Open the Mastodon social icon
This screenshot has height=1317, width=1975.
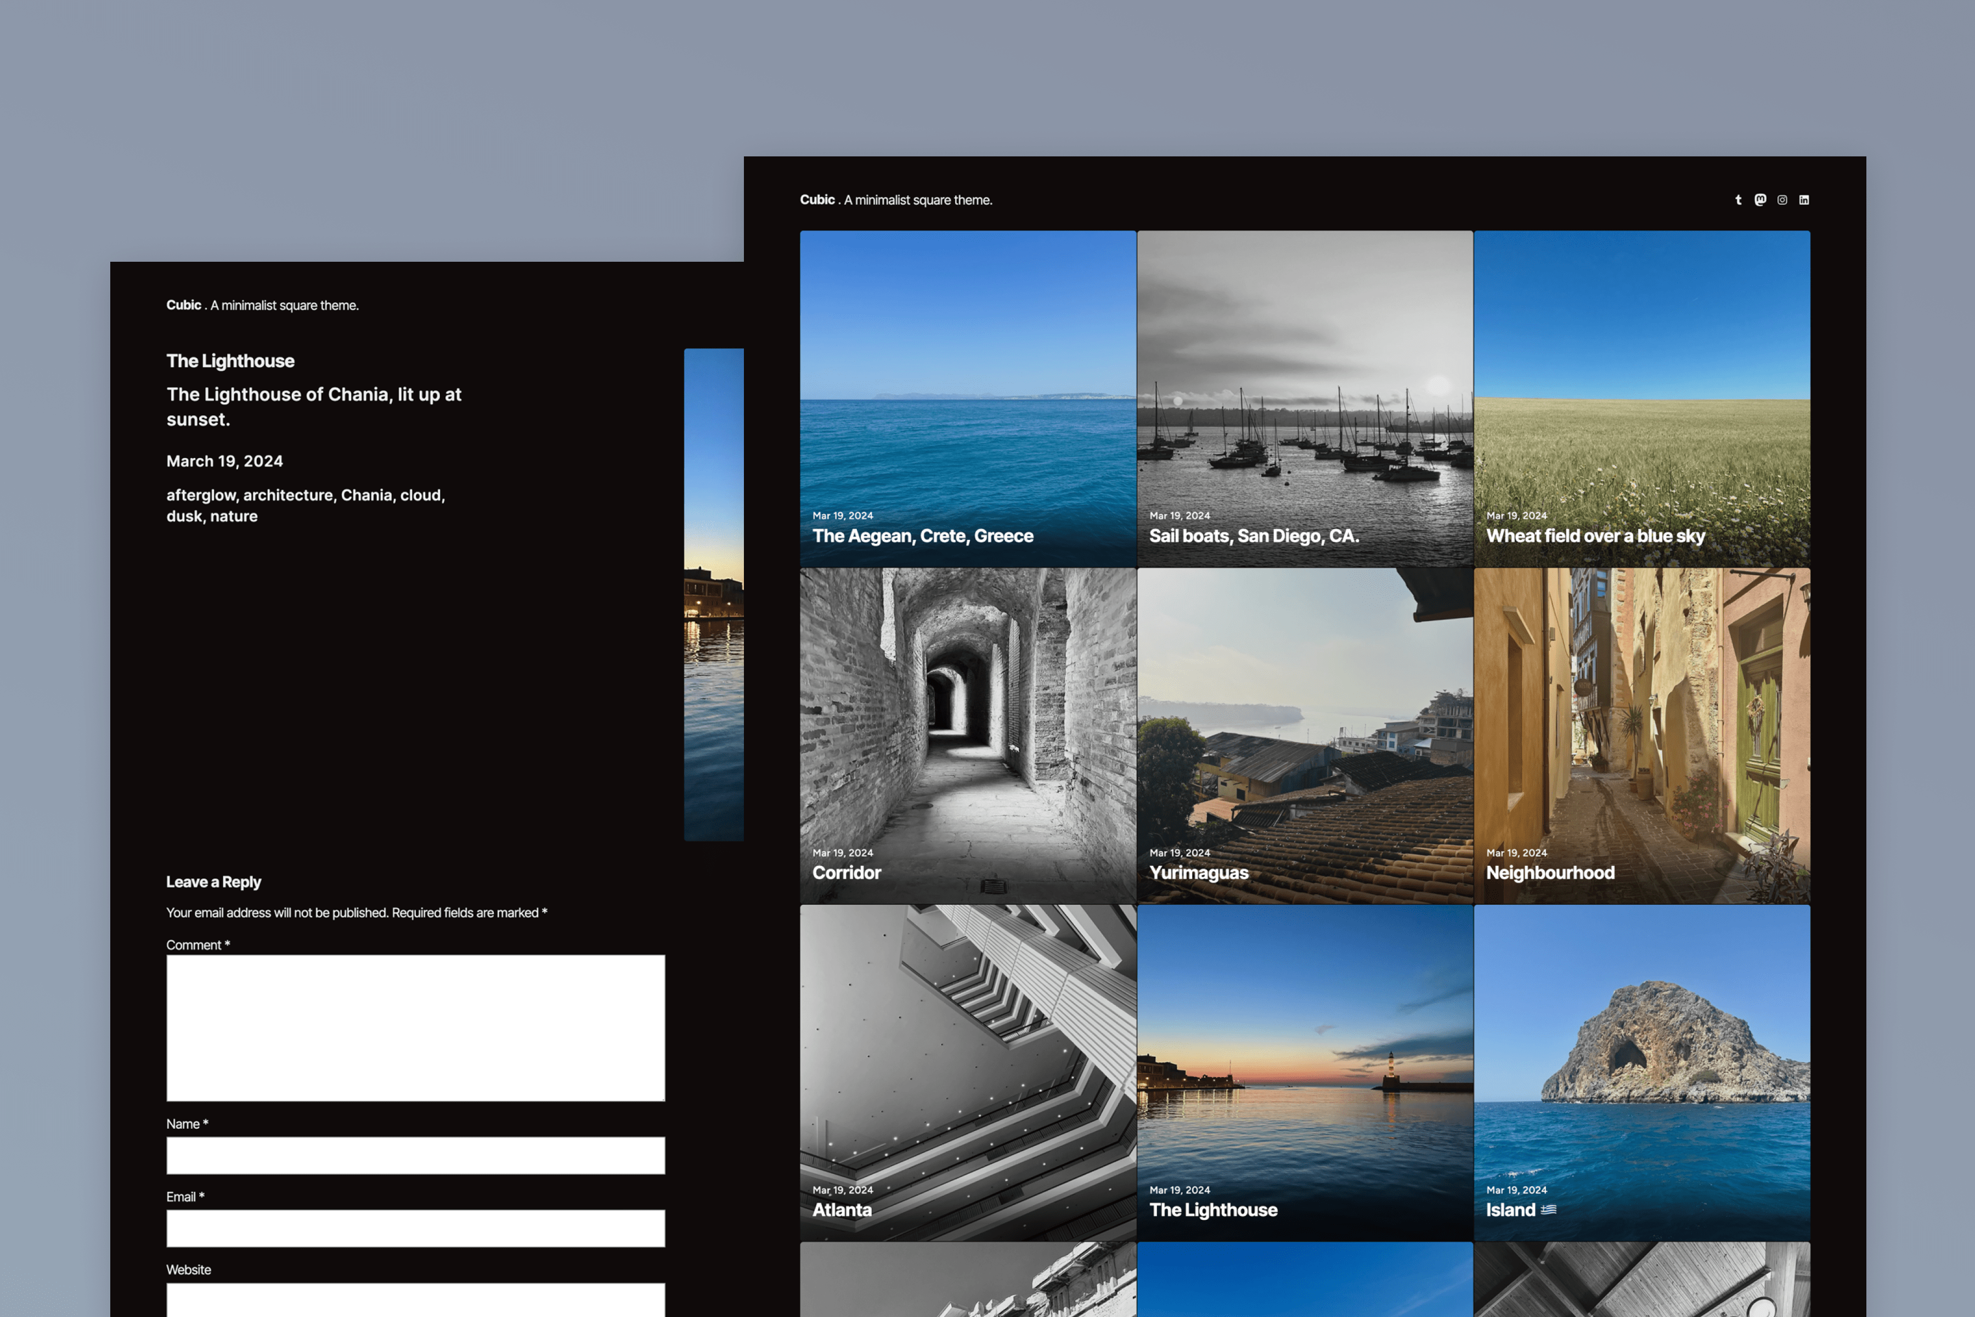(1760, 200)
